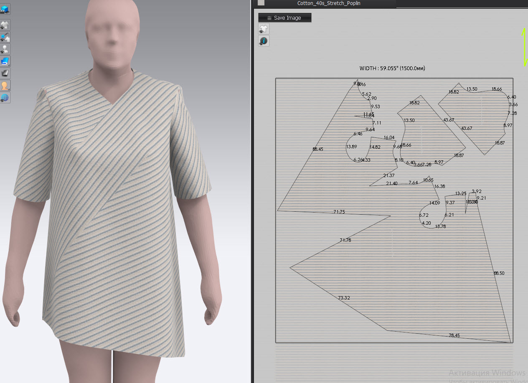The image size is (528, 383).
Task: Toggle garment visibility in the 3D window
Action: point(5,25)
